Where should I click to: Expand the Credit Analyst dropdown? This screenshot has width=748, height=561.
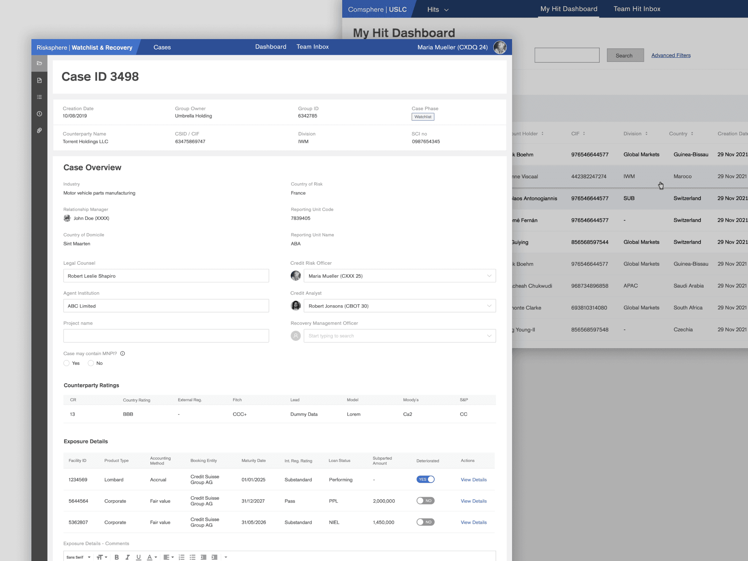click(x=489, y=306)
